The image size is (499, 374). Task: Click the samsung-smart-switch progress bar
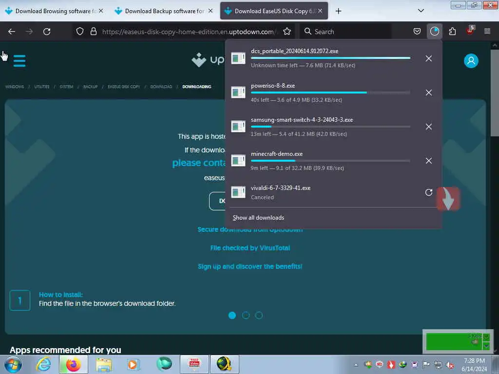click(x=330, y=127)
